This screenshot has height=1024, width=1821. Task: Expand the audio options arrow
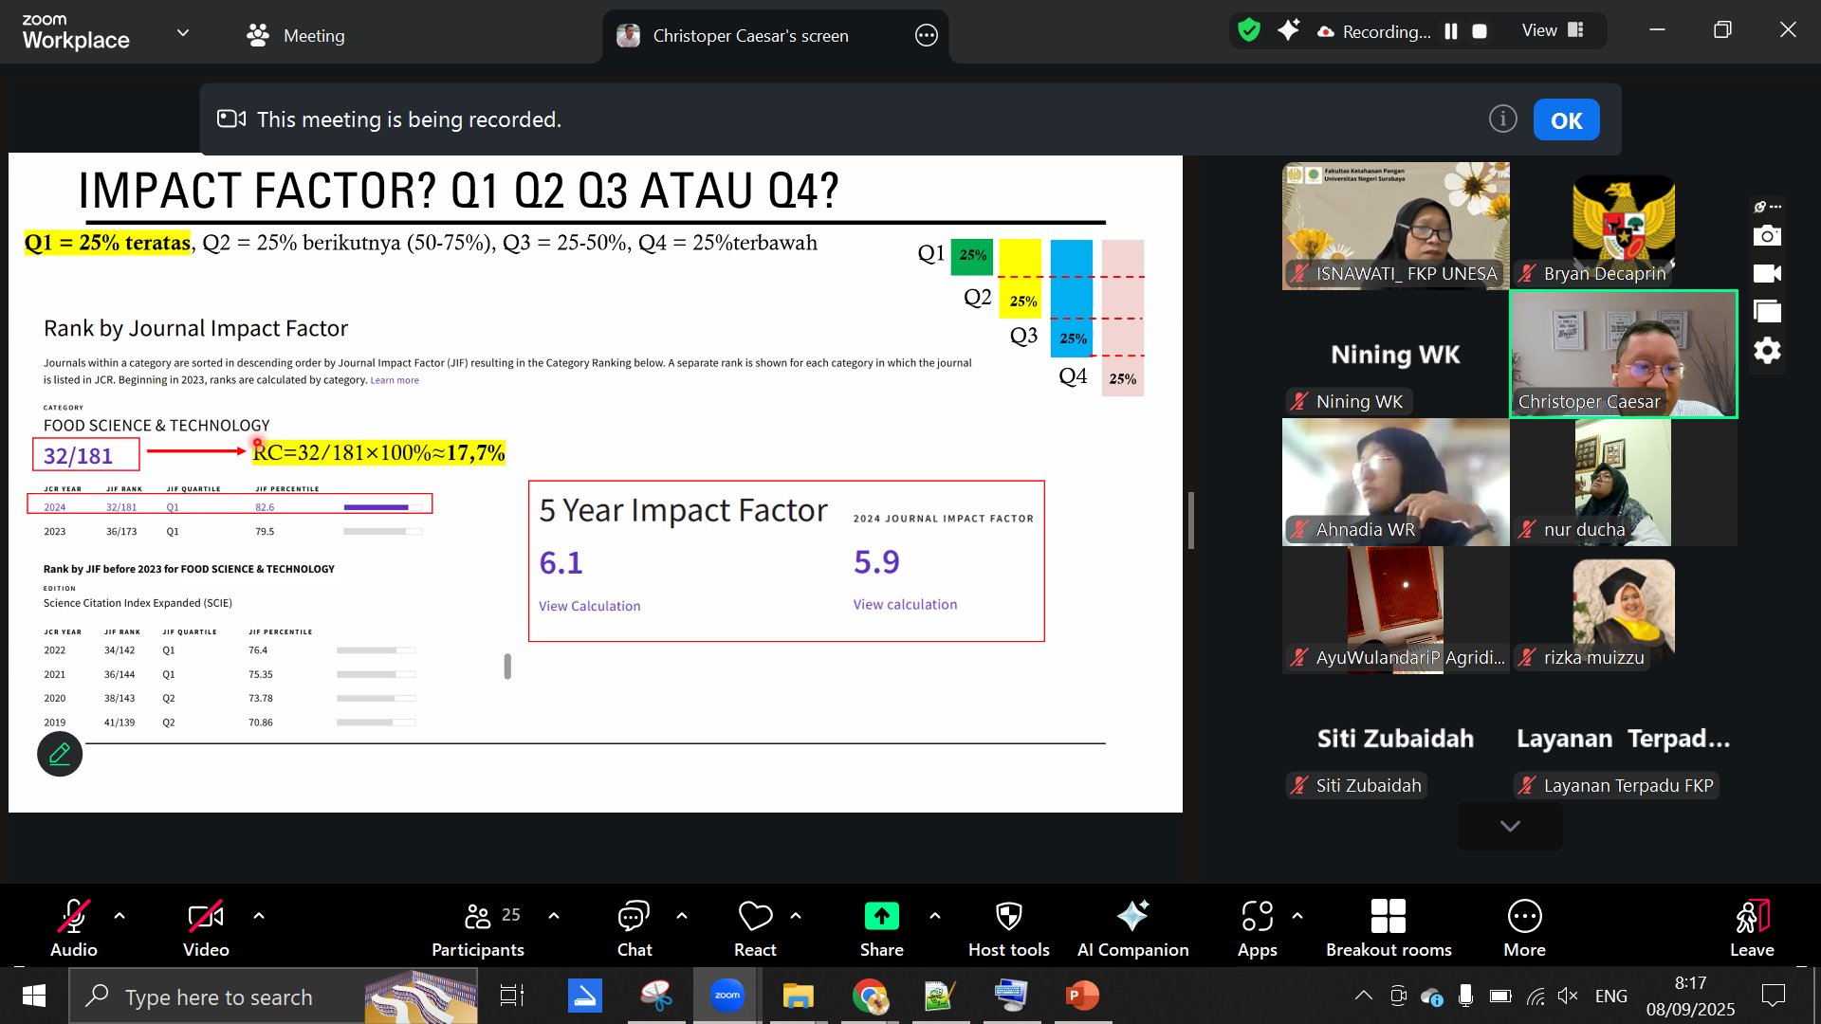tap(120, 916)
